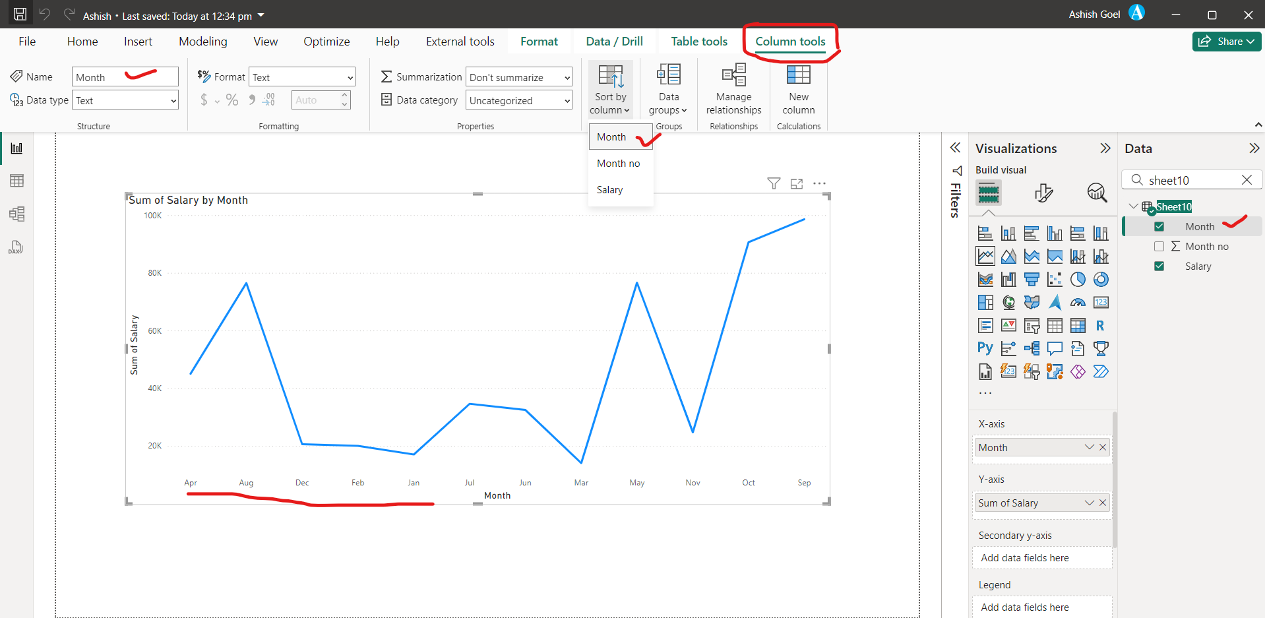Click the Share button
This screenshot has height=618, width=1265.
pyautogui.click(x=1225, y=41)
